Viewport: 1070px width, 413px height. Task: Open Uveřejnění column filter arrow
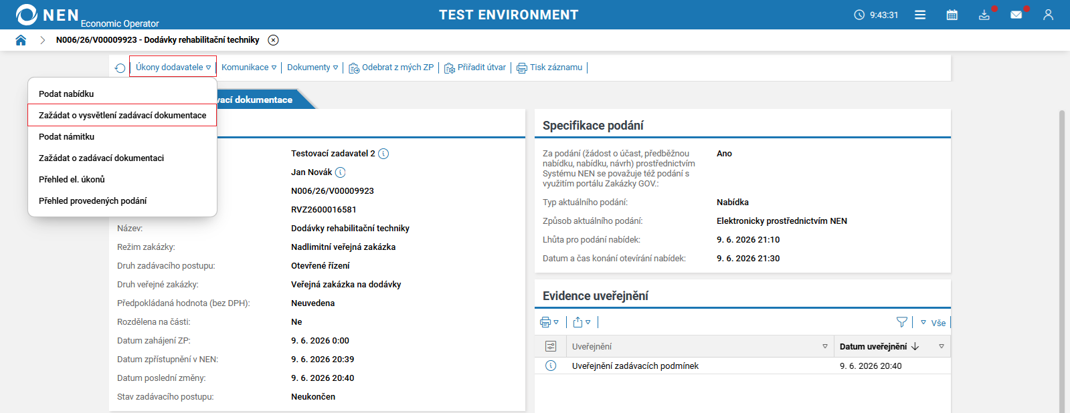tap(824, 346)
